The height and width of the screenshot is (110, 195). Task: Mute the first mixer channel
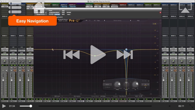click(x=6, y=70)
